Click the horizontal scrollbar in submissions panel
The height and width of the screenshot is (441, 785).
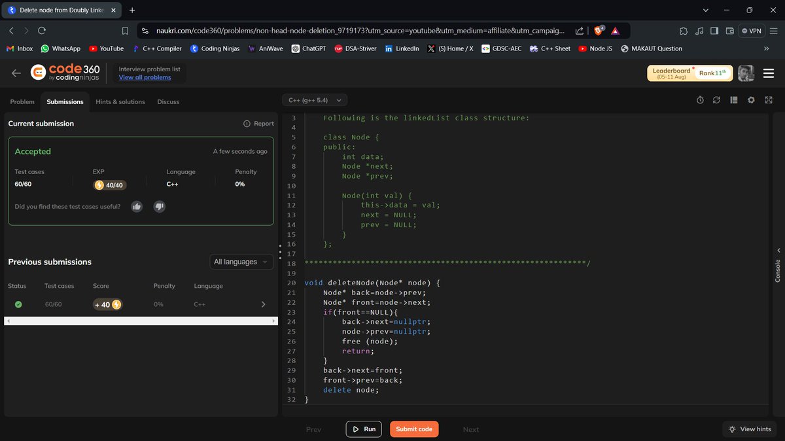[x=141, y=321]
